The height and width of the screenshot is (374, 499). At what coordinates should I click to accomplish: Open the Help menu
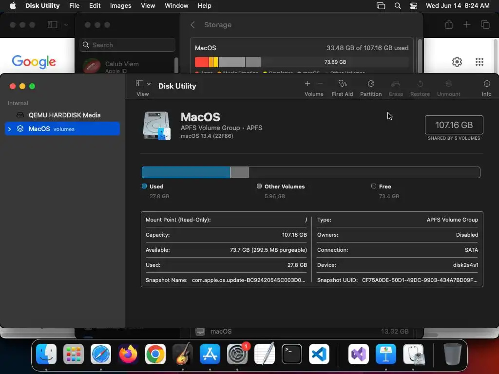tap(204, 6)
